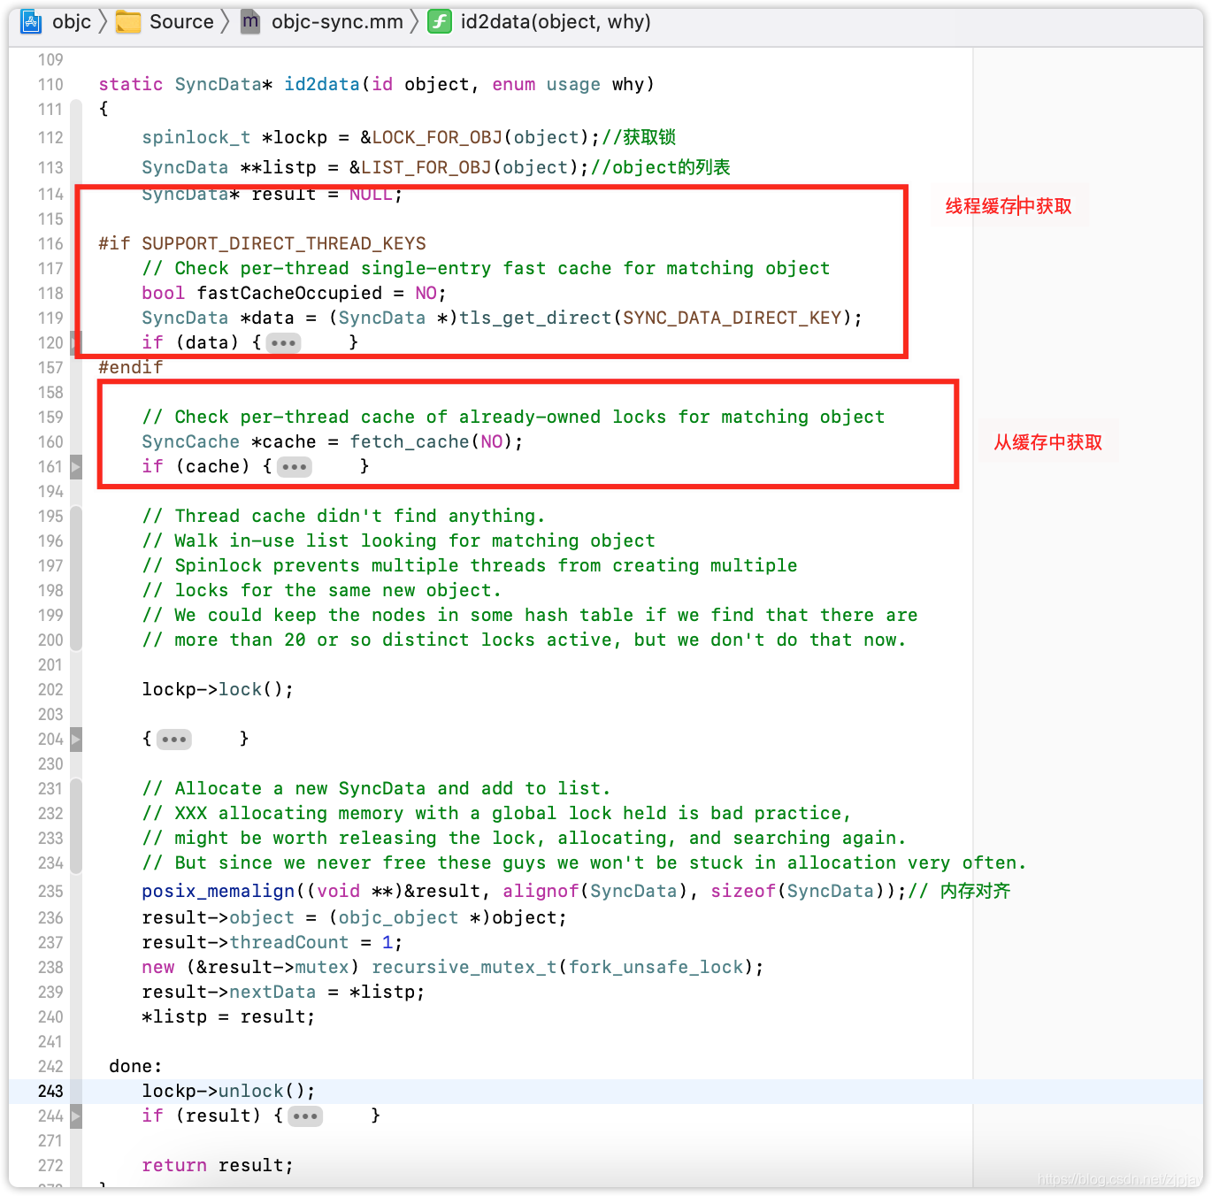Click fold arrow beside line 244
Screen dimensions: 1212x1196
pyautogui.click(x=76, y=1115)
